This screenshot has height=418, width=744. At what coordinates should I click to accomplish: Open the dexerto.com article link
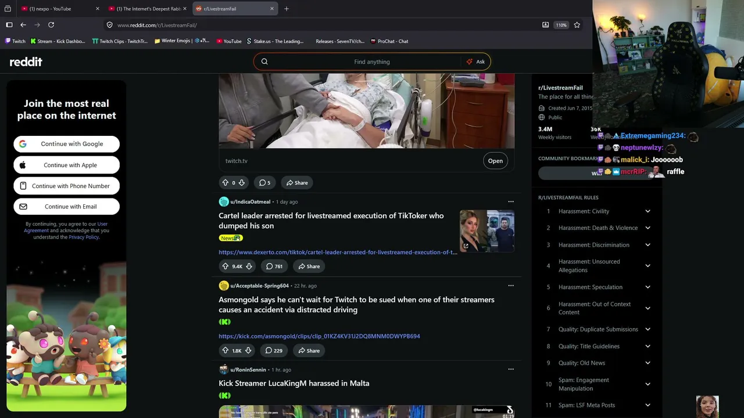338,253
